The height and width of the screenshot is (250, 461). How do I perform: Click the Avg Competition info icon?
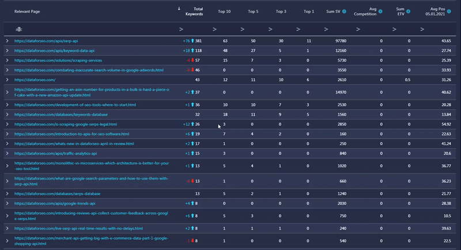pyautogui.click(x=380, y=11)
